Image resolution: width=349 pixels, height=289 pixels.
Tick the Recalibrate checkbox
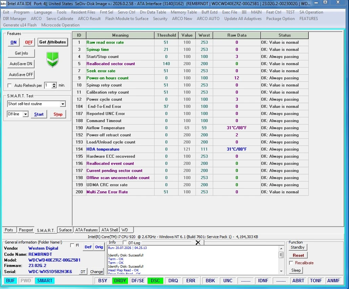[x=291, y=263]
